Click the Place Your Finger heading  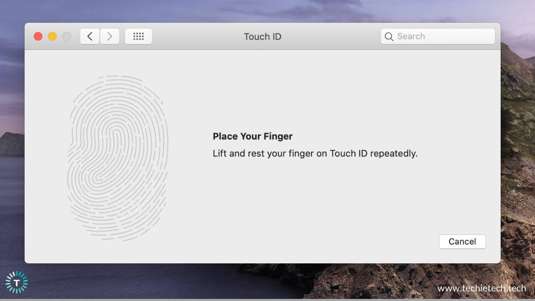coord(252,136)
